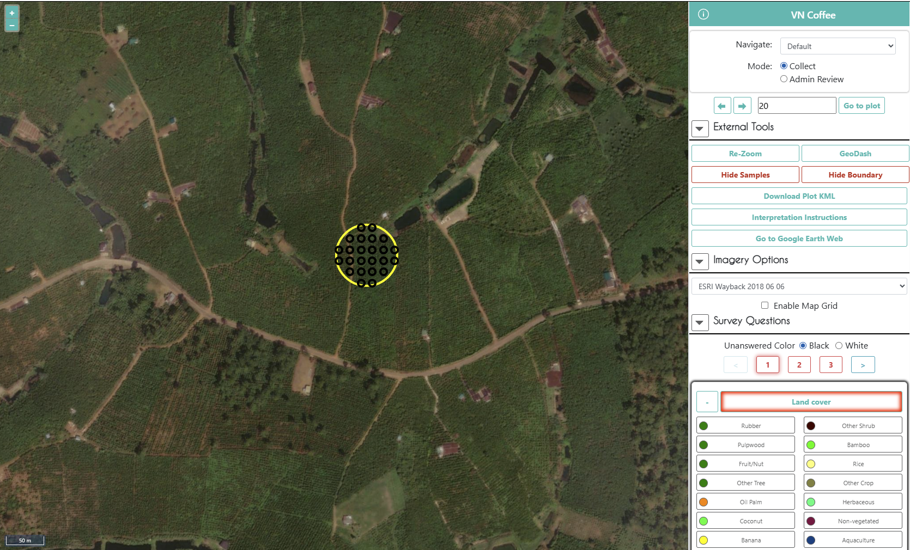
Task: Open the Navigate dropdown
Action: [838, 46]
